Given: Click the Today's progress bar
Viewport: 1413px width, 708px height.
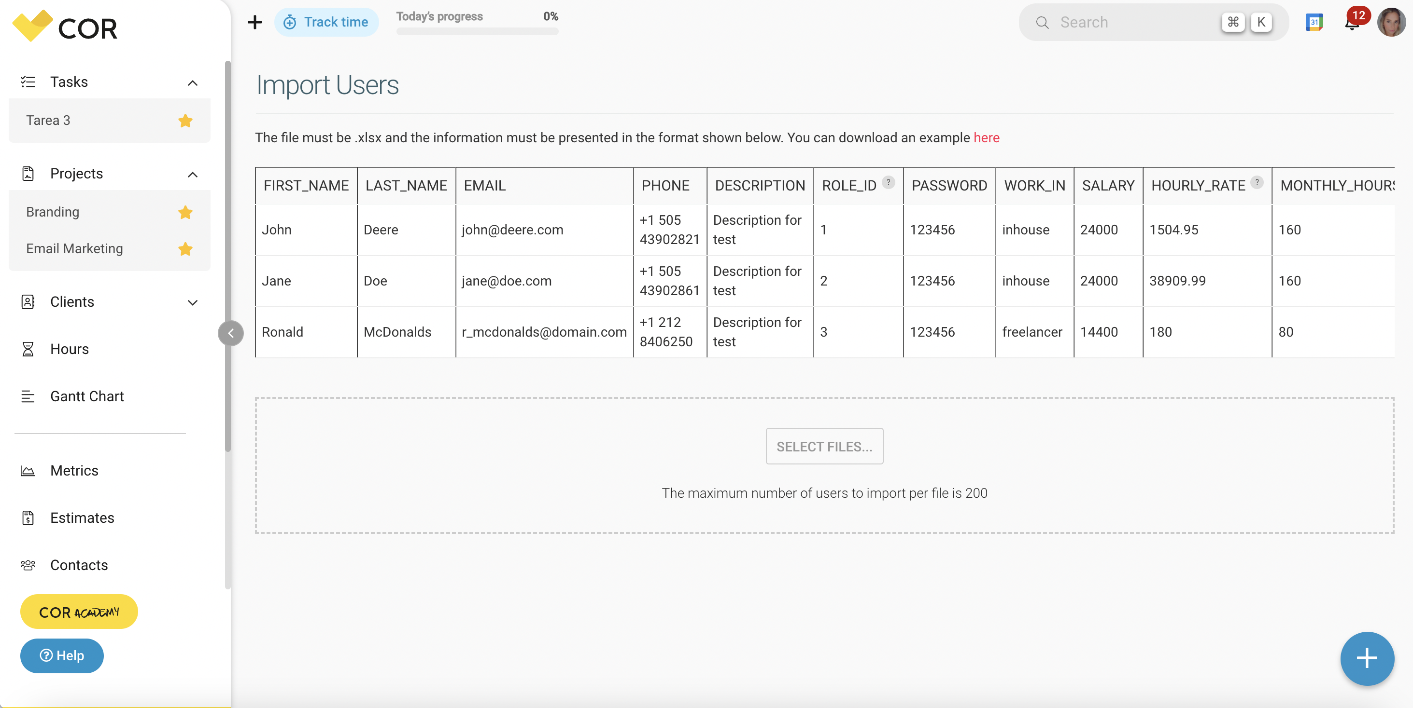Looking at the screenshot, I should (x=477, y=31).
